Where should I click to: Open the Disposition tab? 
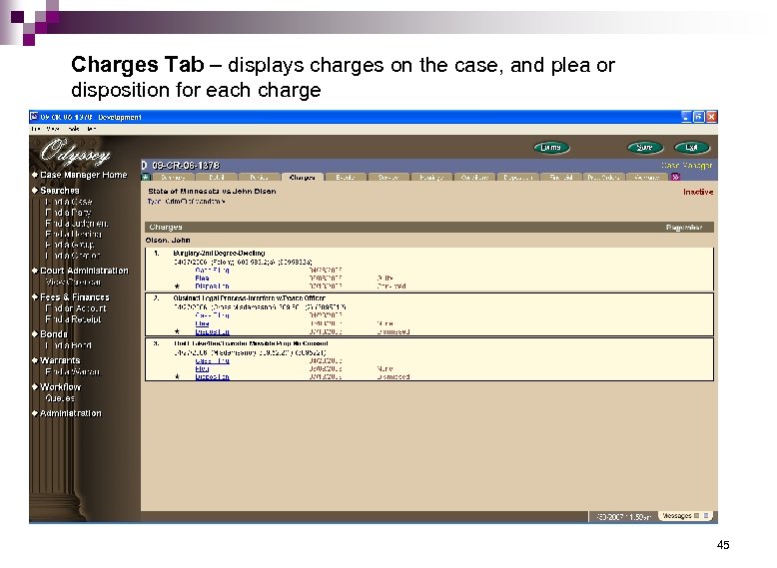518,177
